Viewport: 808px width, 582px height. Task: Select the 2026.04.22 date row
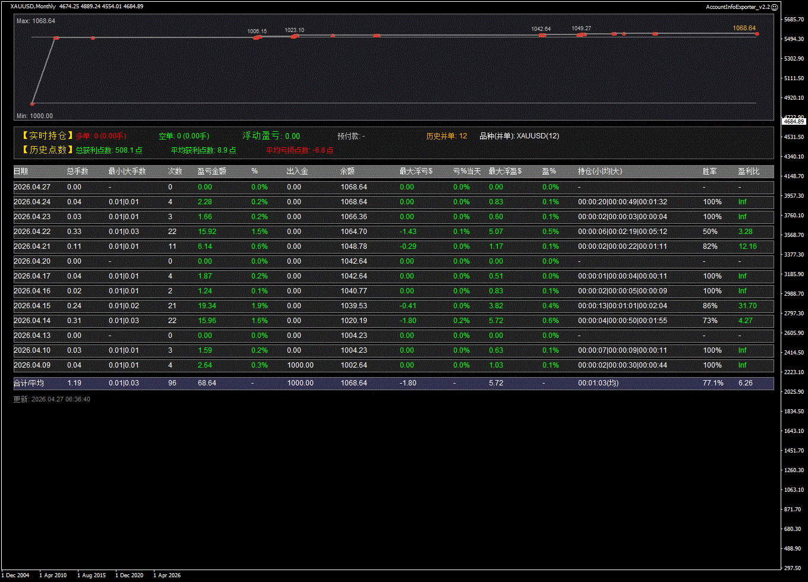coord(32,232)
